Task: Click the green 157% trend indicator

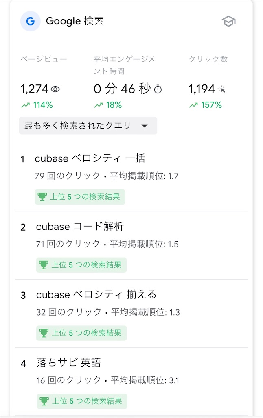Action: pyautogui.click(x=206, y=105)
